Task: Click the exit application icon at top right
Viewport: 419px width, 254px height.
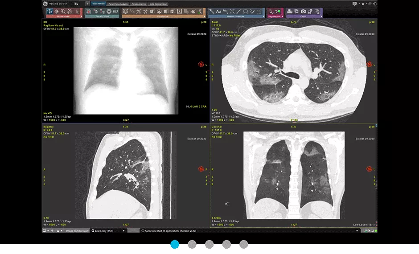Action: 375,4
